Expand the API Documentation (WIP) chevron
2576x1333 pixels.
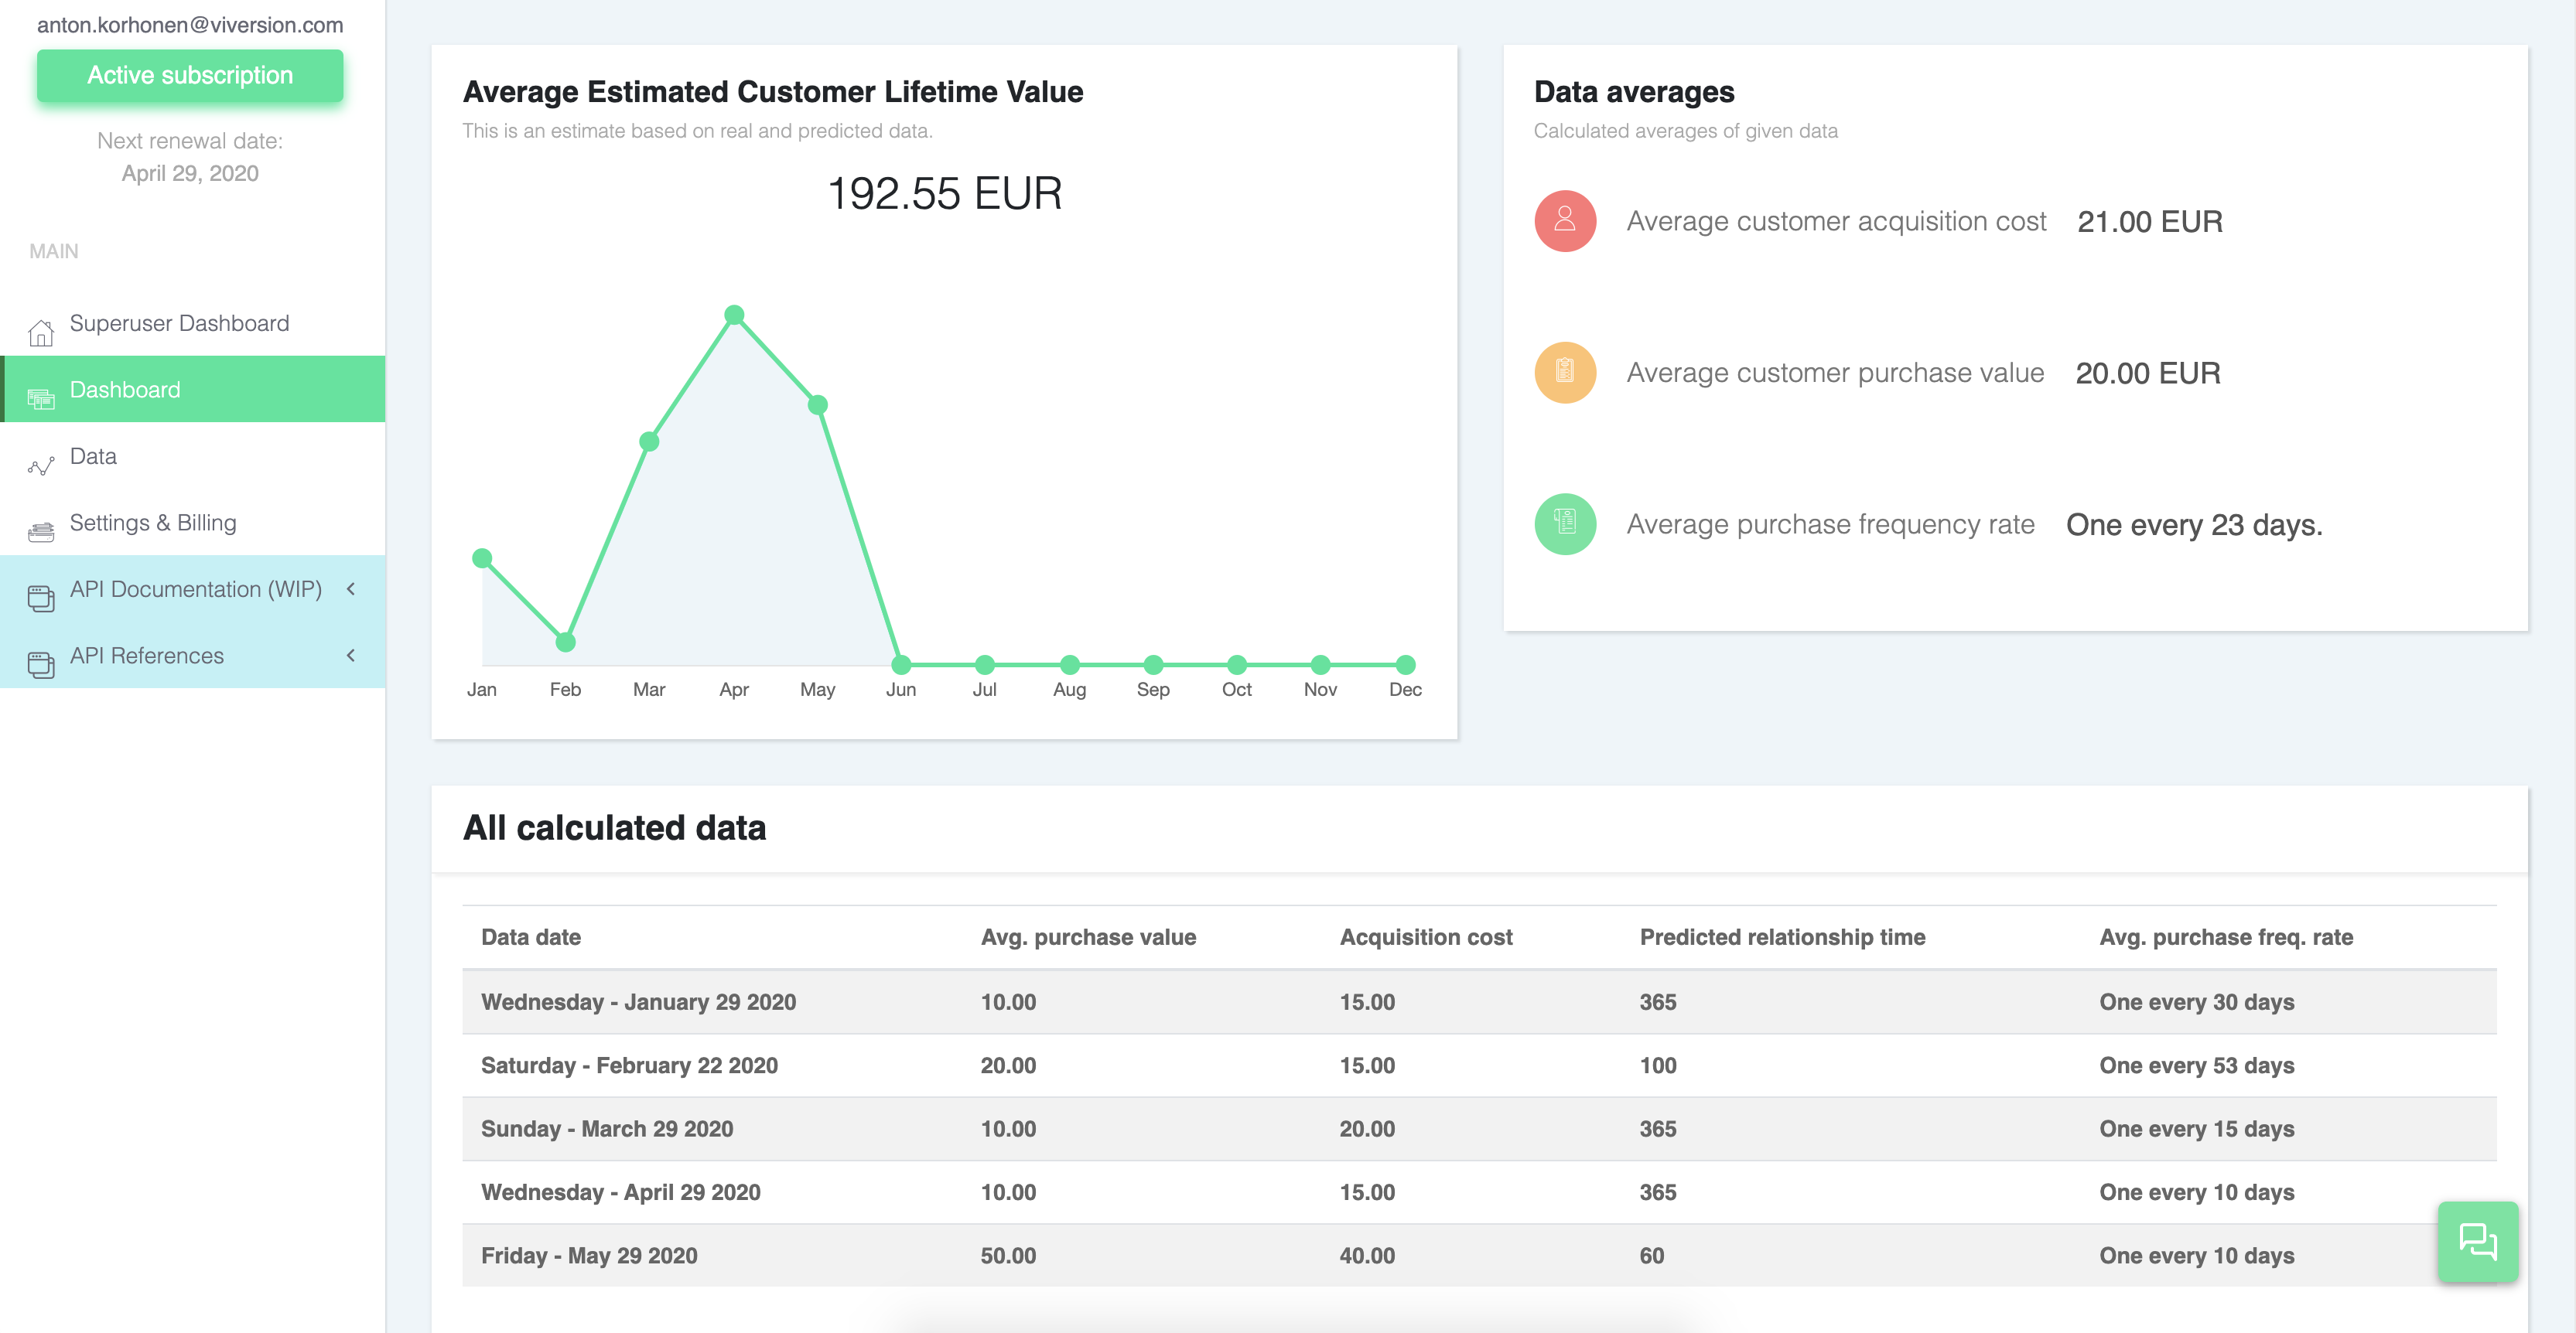pyautogui.click(x=351, y=589)
